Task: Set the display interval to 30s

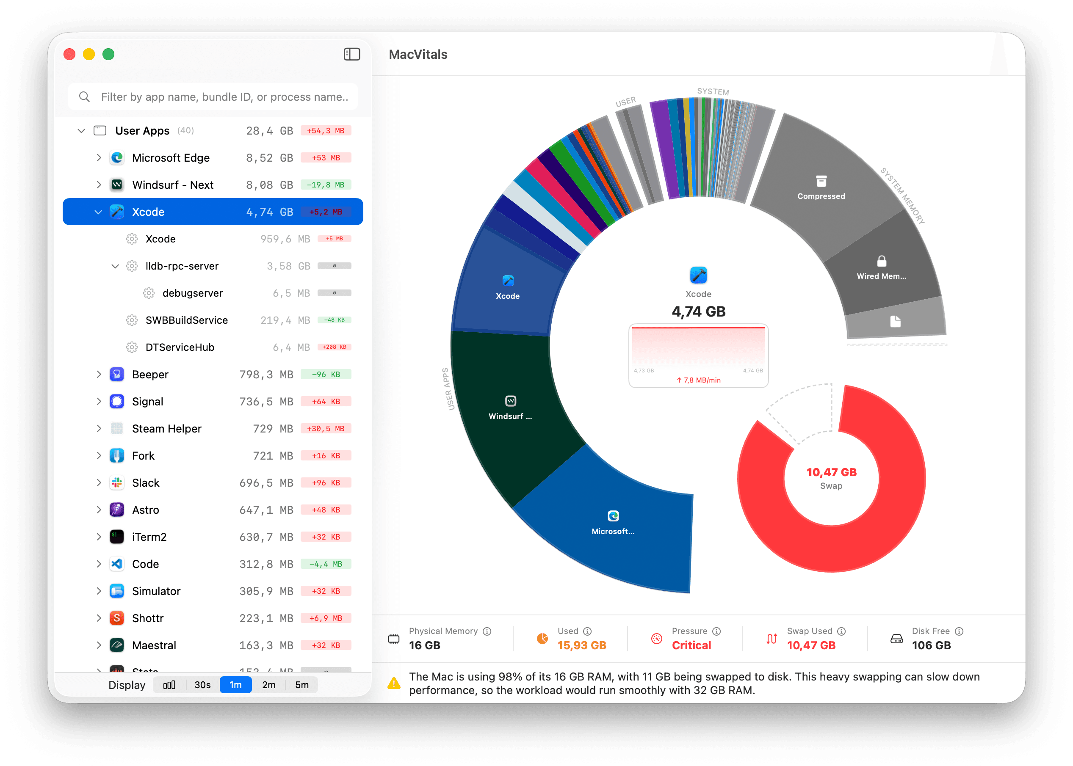Action: pos(202,685)
